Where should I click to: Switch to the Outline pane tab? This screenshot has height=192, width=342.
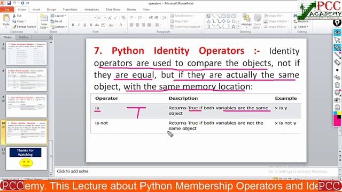(24, 37)
